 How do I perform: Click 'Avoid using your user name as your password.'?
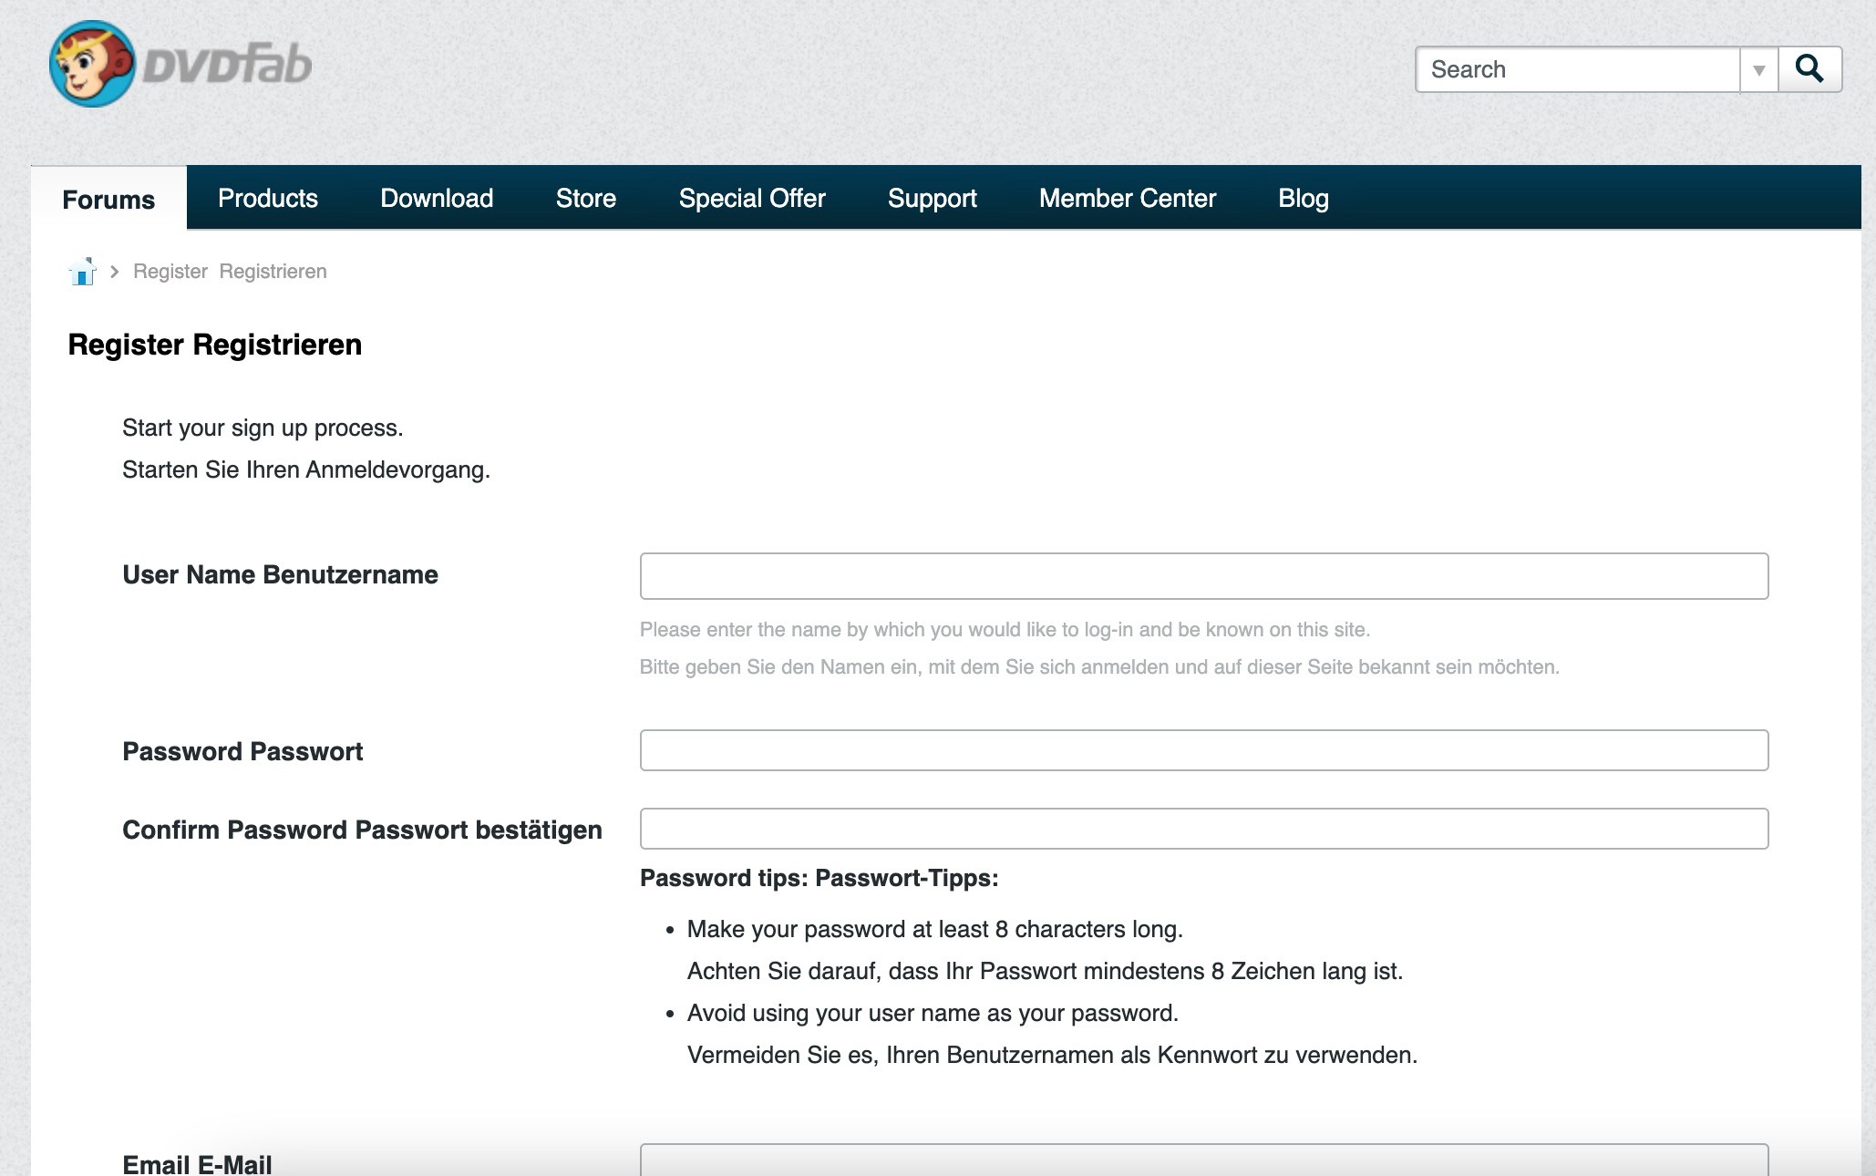(x=933, y=1013)
